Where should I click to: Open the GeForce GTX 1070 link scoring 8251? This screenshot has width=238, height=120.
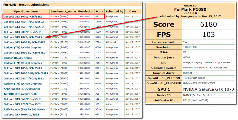click(23, 17)
